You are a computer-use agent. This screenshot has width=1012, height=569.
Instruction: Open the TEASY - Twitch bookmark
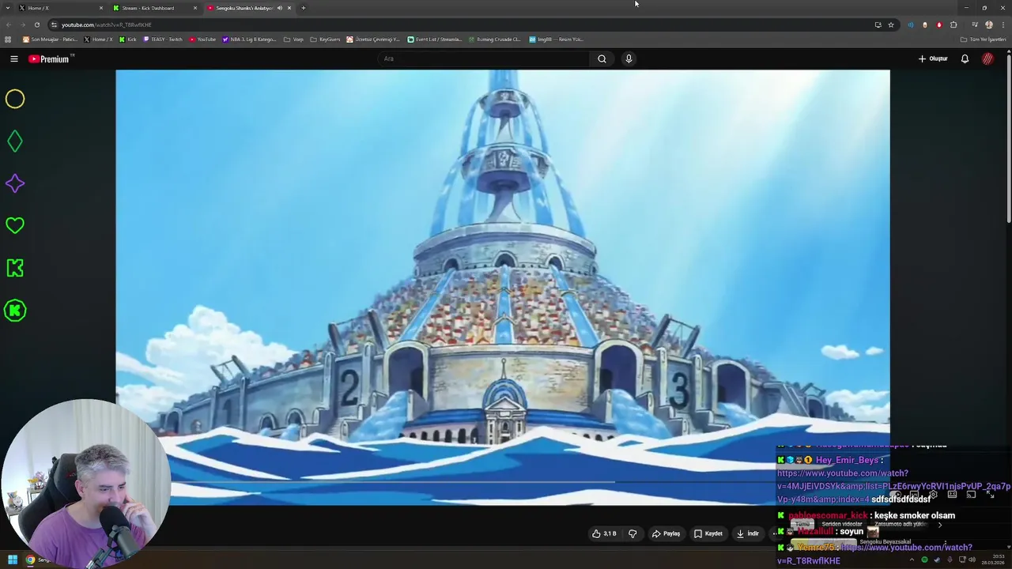coord(162,40)
